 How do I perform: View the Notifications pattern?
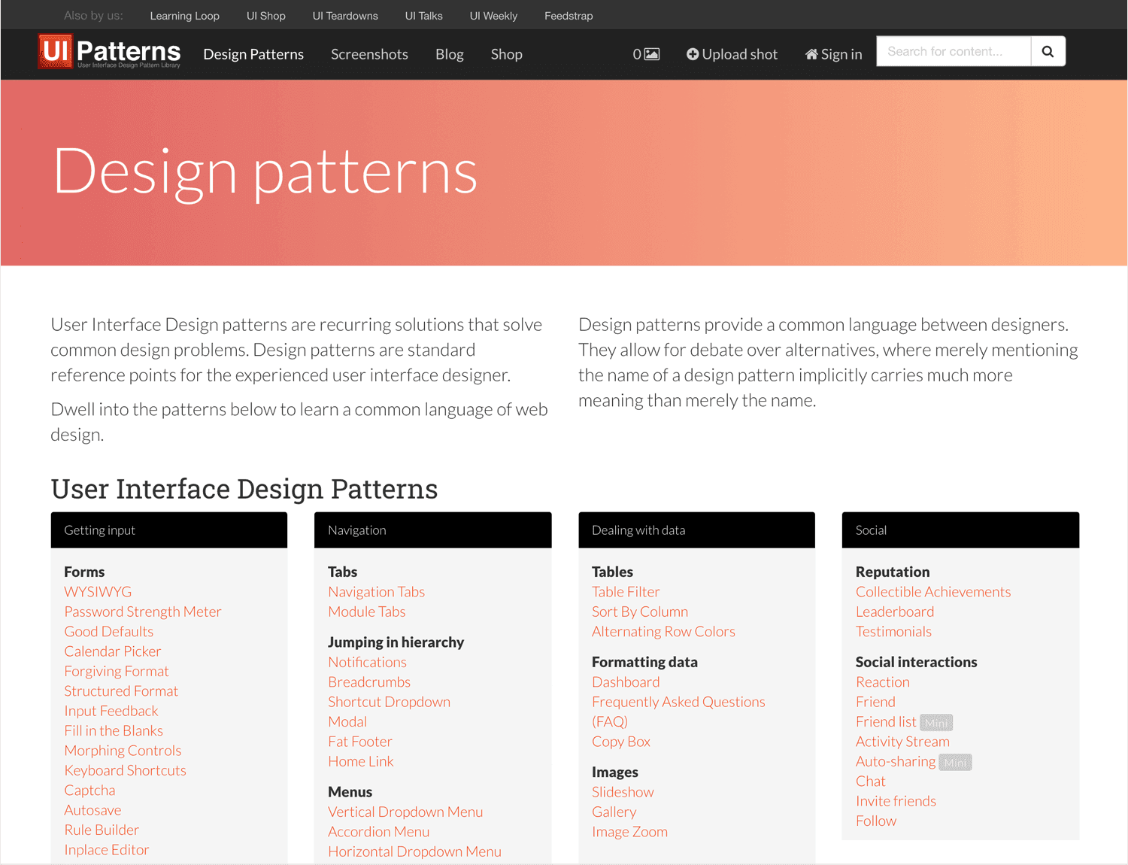pos(367,662)
